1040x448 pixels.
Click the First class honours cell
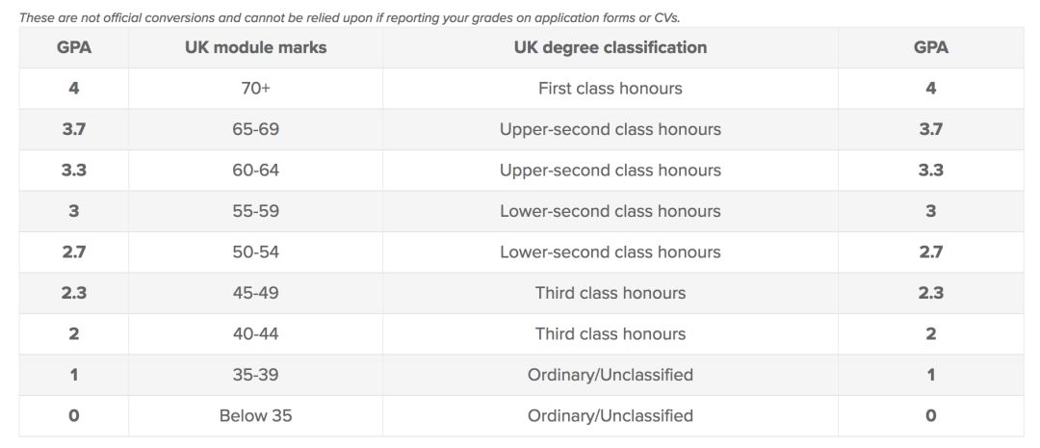click(x=610, y=89)
